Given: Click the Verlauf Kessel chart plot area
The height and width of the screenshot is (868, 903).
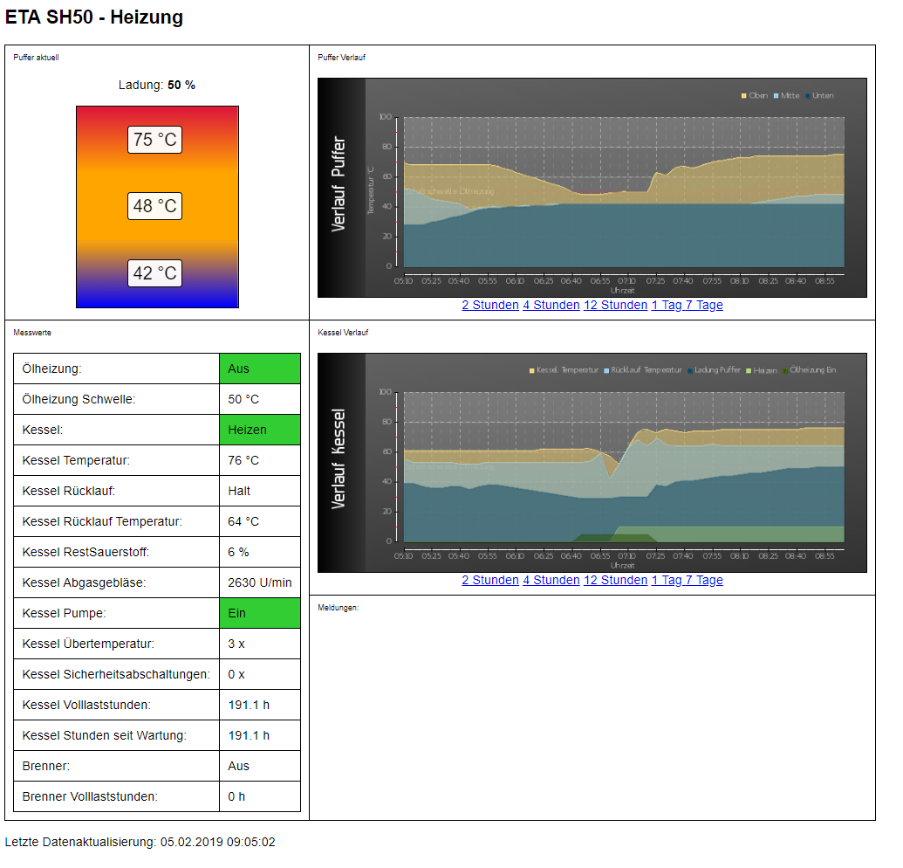Looking at the screenshot, I should tap(625, 467).
